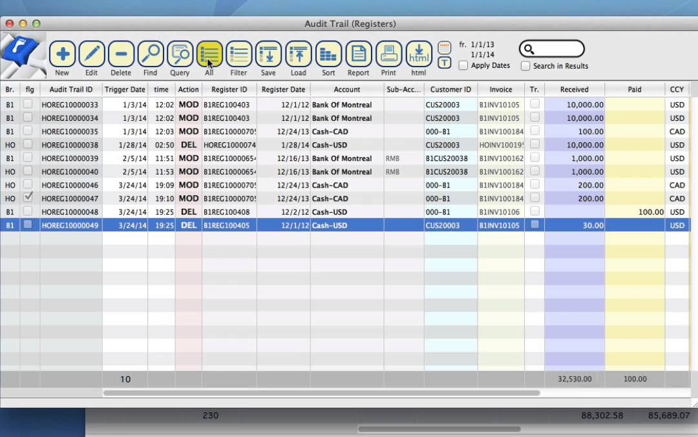Viewport: 698px width, 437px height.
Task: Click Register ID B1REG100408 cell
Action: (x=229, y=212)
